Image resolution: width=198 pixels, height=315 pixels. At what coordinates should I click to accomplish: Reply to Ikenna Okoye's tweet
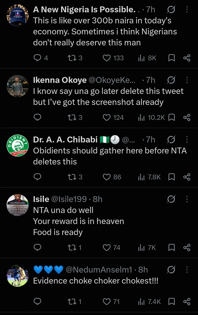click(x=37, y=117)
